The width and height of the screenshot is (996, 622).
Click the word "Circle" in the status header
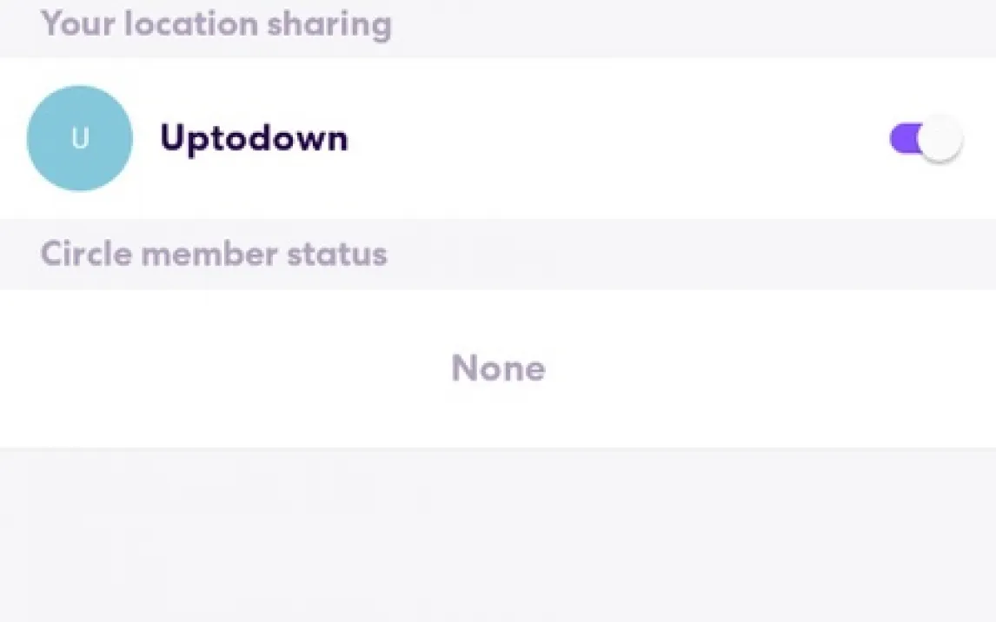coord(87,255)
